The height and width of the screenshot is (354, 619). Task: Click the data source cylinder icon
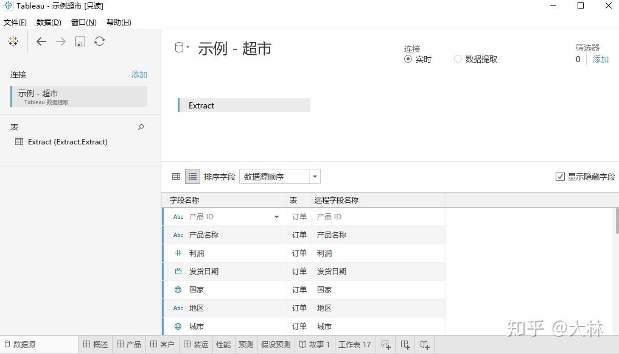(x=179, y=48)
